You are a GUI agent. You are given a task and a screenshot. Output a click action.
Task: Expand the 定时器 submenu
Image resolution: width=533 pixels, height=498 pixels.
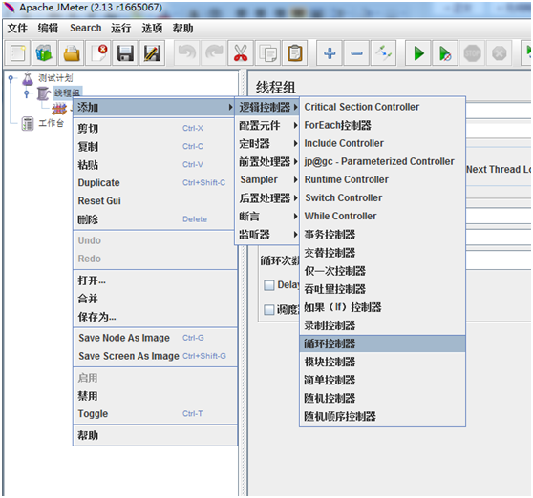(x=267, y=144)
